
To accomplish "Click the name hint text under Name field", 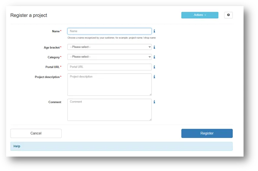I will [x=111, y=38].
